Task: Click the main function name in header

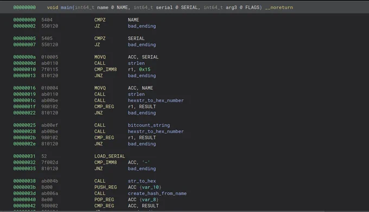Action: click(x=66, y=8)
